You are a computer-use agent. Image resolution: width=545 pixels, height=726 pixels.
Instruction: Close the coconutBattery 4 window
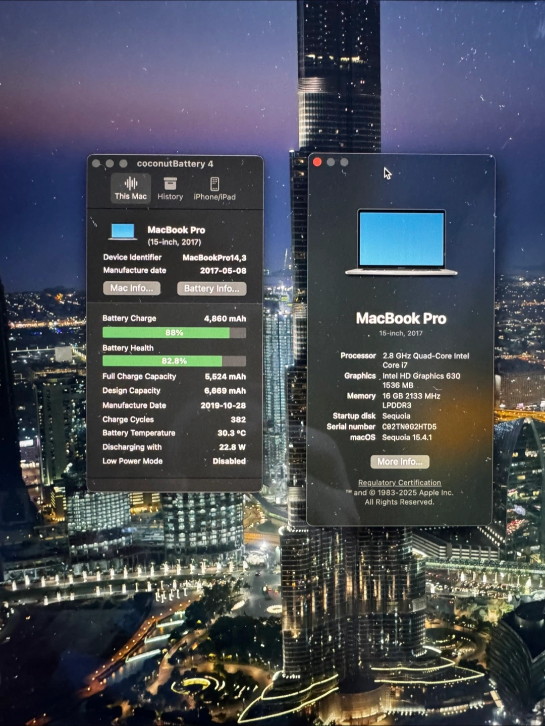tap(96, 163)
